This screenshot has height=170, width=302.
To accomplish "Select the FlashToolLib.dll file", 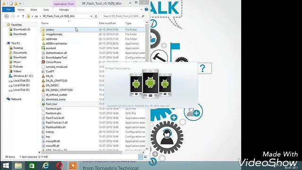I will (55, 118).
